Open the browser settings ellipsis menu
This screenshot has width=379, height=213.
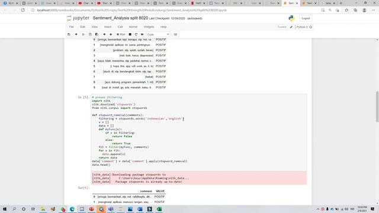pyautogui.click(x=374, y=10)
